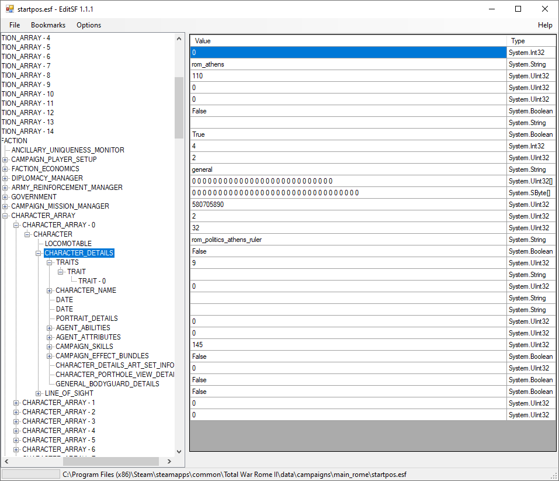The image size is (559, 481).
Task: Open the Help menu
Action: tap(545, 25)
